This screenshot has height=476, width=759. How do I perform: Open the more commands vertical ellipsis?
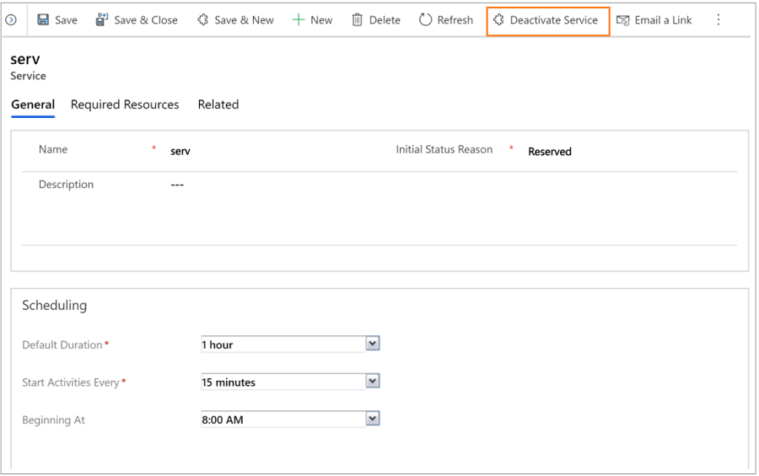pos(719,20)
